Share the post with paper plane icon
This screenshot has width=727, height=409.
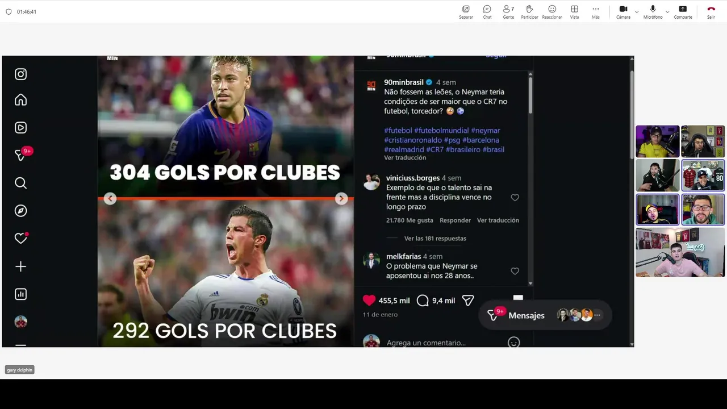[468, 301]
